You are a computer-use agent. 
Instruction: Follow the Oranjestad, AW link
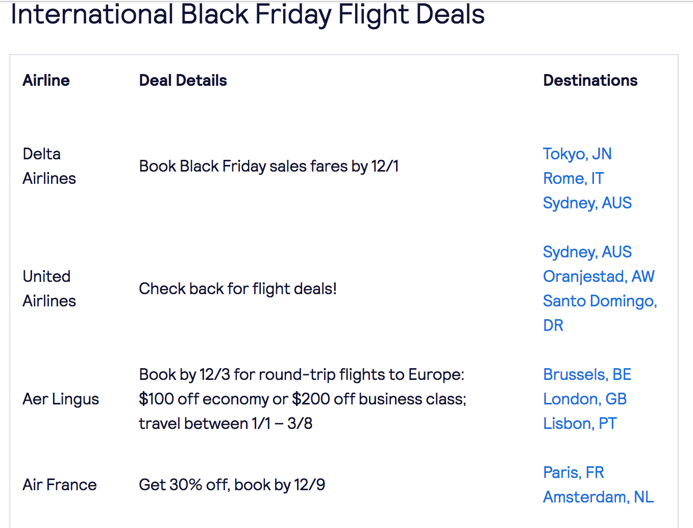point(598,276)
